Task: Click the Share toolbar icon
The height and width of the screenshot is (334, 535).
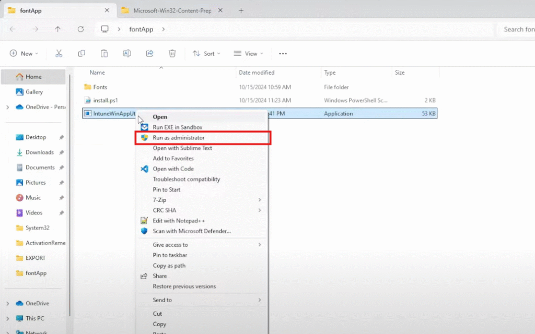Action: pos(149,54)
